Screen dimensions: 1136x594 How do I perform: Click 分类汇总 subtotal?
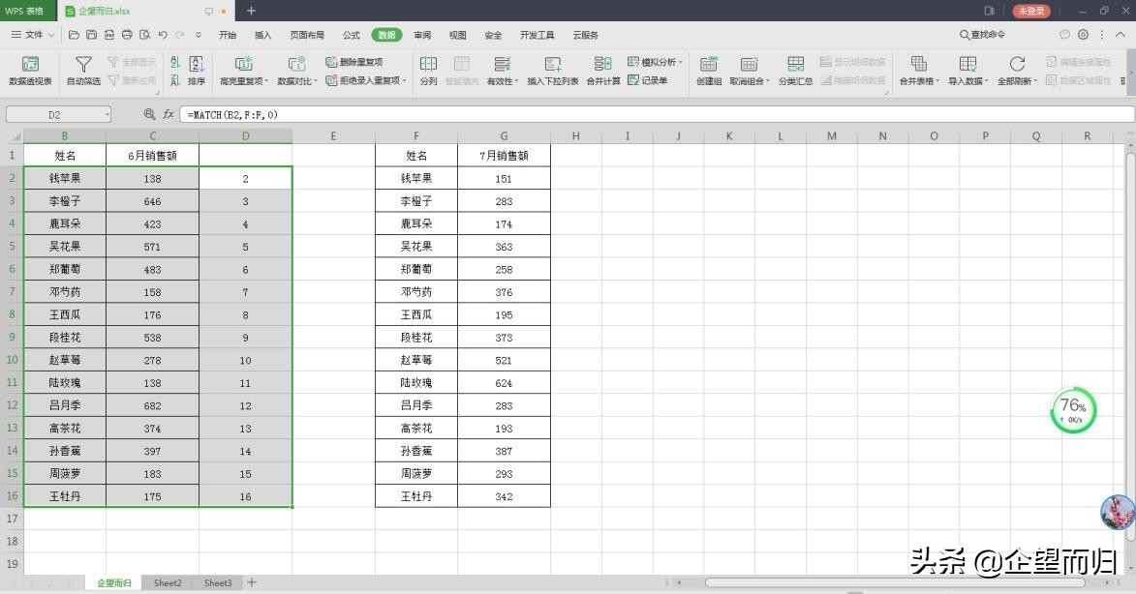pos(795,71)
